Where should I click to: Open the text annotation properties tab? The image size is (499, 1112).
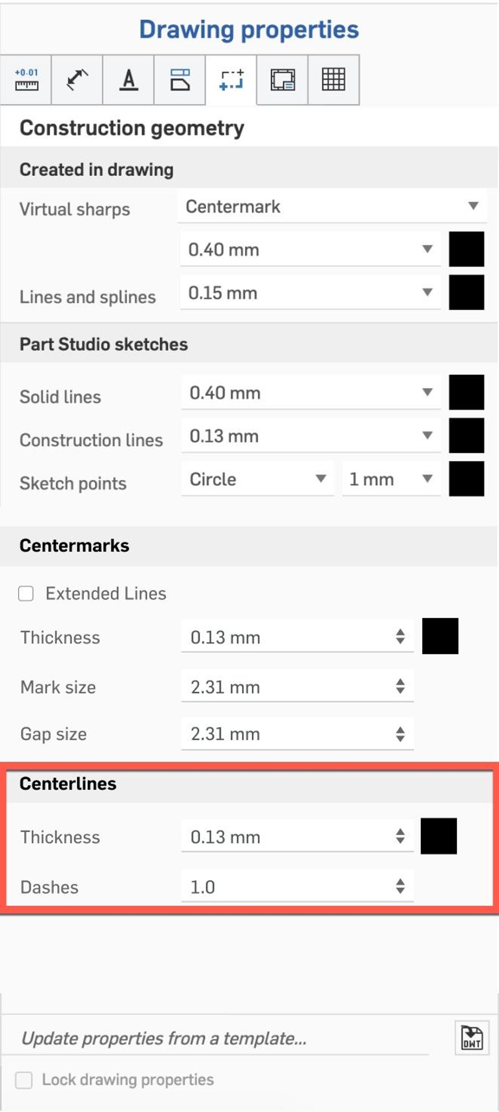pyautogui.click(x=128, y=79)
